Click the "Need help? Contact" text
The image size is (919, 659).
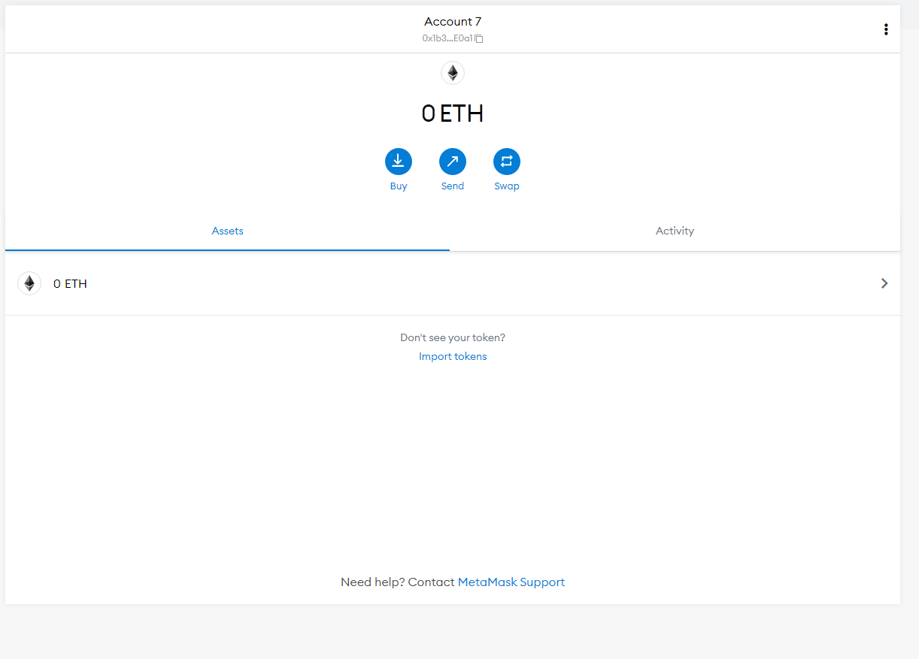[398, 582]
